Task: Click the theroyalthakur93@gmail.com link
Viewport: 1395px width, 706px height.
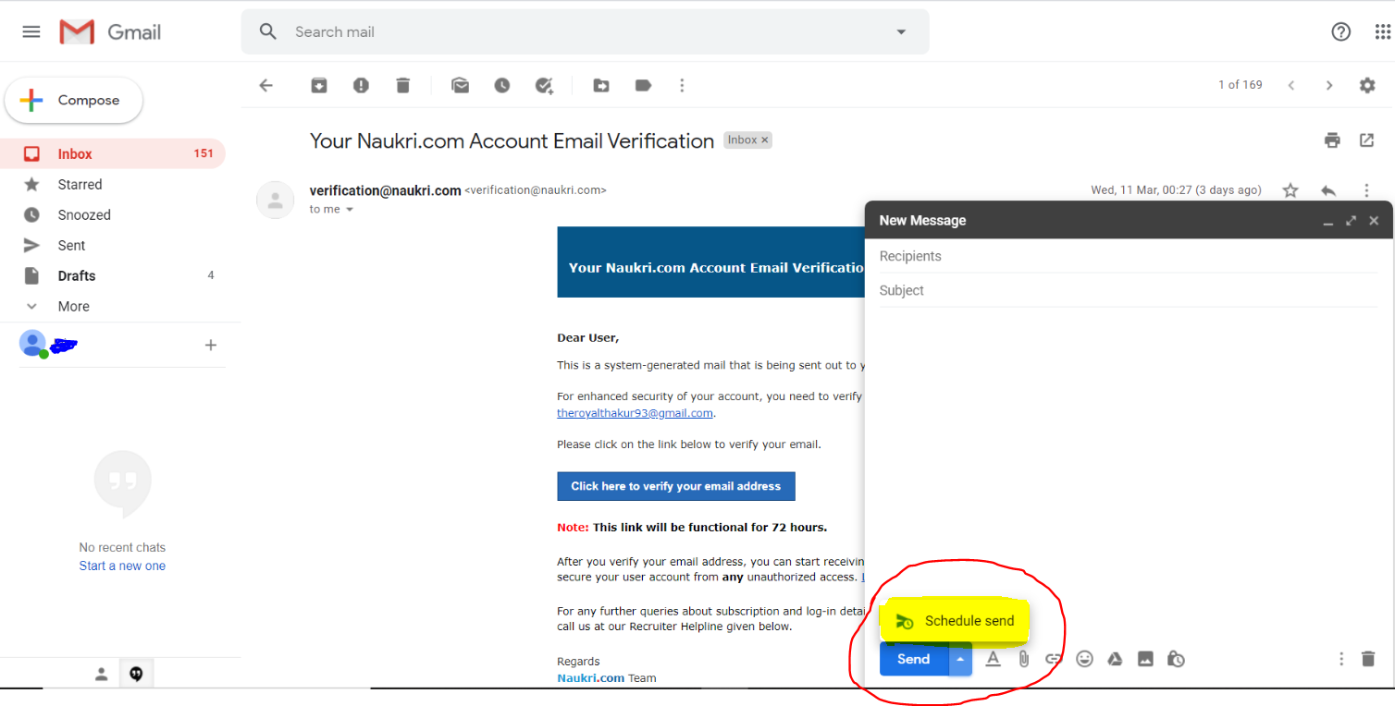Action: coord(635,413)
